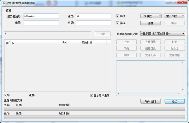Click the log panel scroll right arrow
Screen dimensions: 189x123
click(x=179, y=94)
